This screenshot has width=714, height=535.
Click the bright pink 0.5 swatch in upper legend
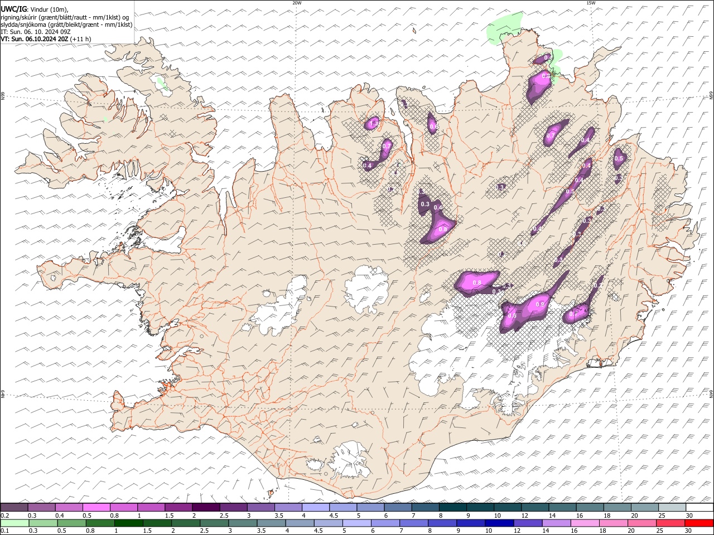click(x=97, y=508)
